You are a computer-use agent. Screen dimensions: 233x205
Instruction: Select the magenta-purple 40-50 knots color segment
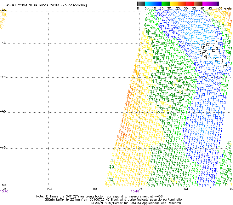(211, 4)
